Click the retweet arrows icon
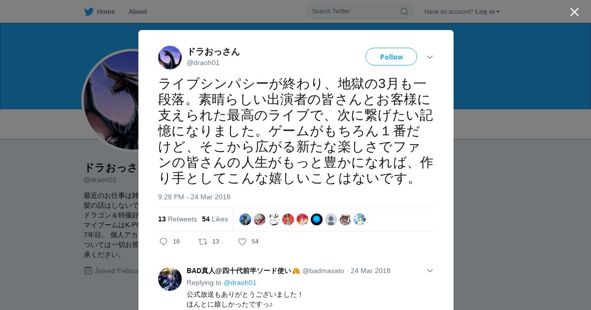 pos(202,241)
